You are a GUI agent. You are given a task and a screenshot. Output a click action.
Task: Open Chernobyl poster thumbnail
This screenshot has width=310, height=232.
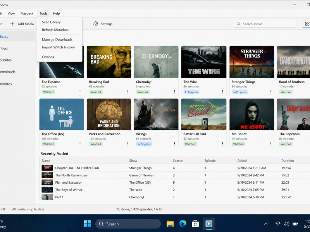coord(156,62)
